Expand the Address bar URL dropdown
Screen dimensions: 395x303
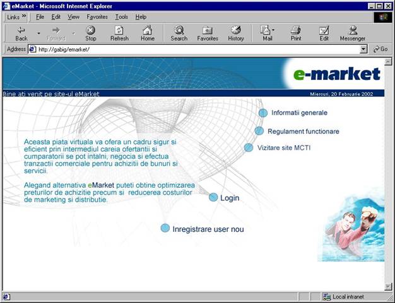pos(363,49)
